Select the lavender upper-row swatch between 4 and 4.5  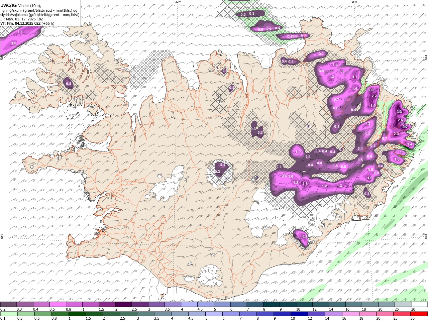tap(189, 305)
